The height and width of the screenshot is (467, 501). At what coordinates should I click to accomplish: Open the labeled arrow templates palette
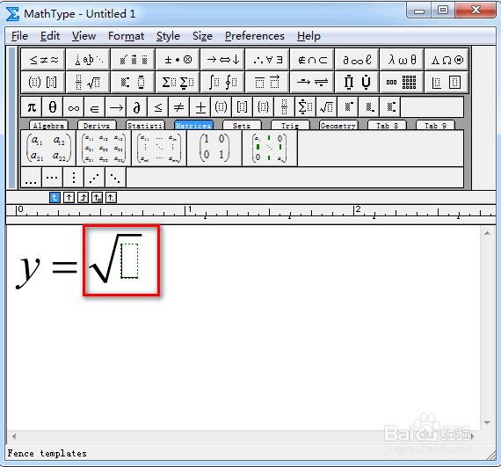312,82
